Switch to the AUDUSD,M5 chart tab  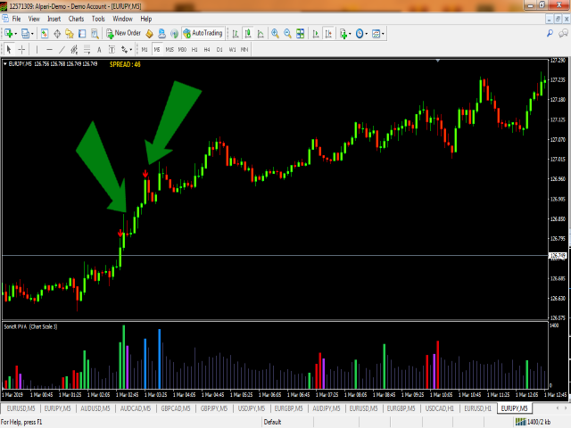pos(95,408)
